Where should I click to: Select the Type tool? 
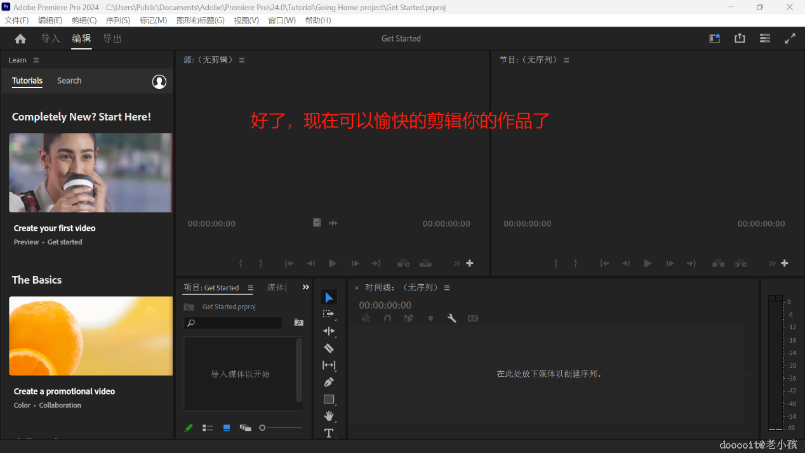pyautogui.click(x=329, y=433)
